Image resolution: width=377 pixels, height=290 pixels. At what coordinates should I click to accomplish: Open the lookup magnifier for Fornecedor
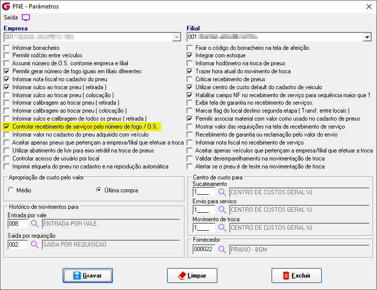coord(222,250)
